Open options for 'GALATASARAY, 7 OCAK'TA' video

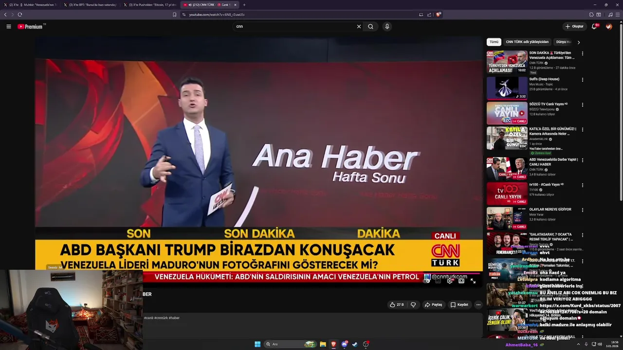coord(583,235)
